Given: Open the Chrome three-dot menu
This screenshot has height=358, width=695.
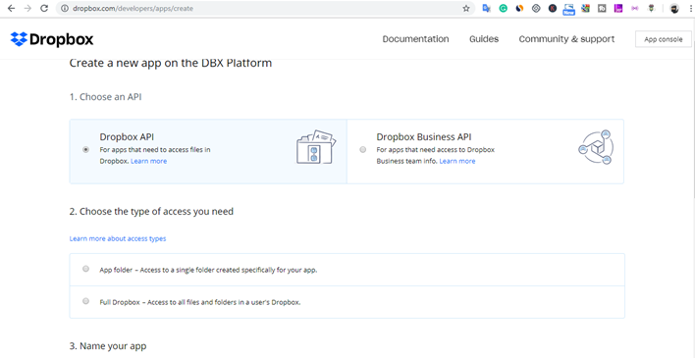Looking at the screenshot, I should pos(690,9).
